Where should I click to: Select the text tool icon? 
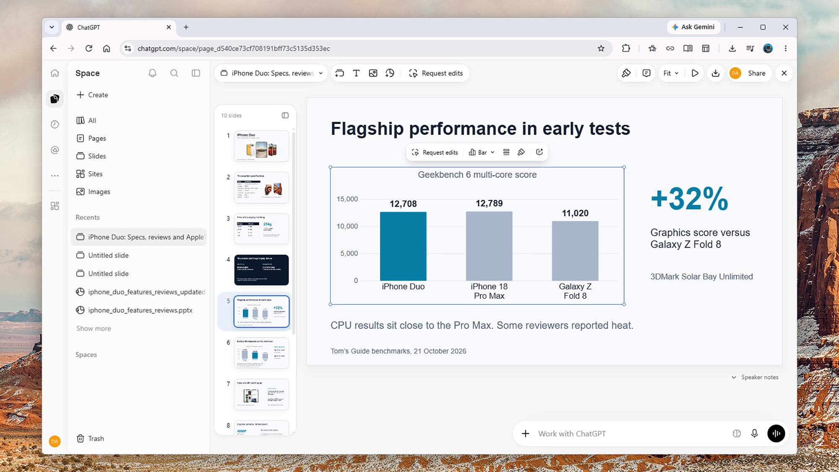[356, 73]
